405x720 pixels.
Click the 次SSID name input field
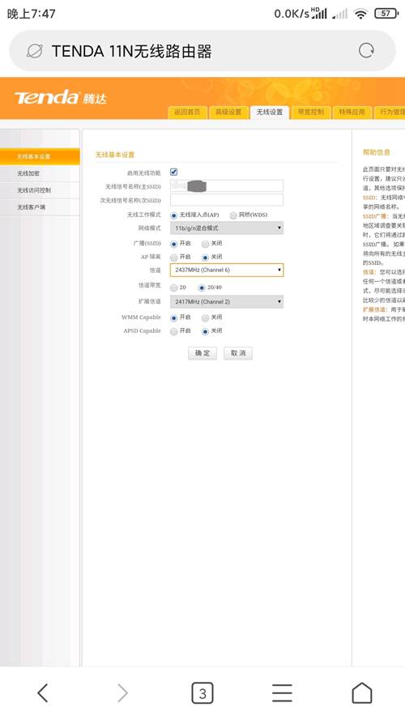pyautogui.click(x=226, y=200)
